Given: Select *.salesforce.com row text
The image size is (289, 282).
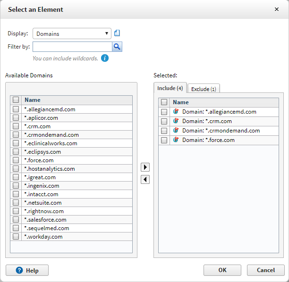Looking at the screenshot, I should 45,220.
